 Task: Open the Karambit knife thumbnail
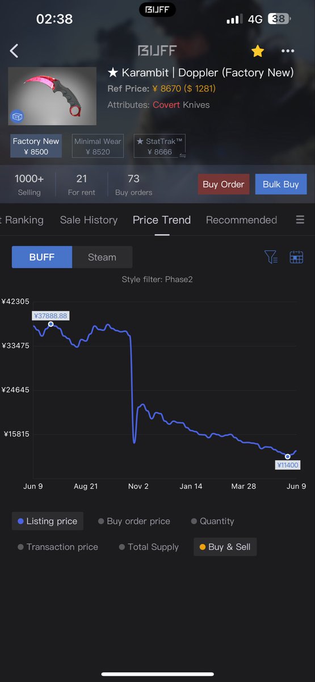(52, 96)
